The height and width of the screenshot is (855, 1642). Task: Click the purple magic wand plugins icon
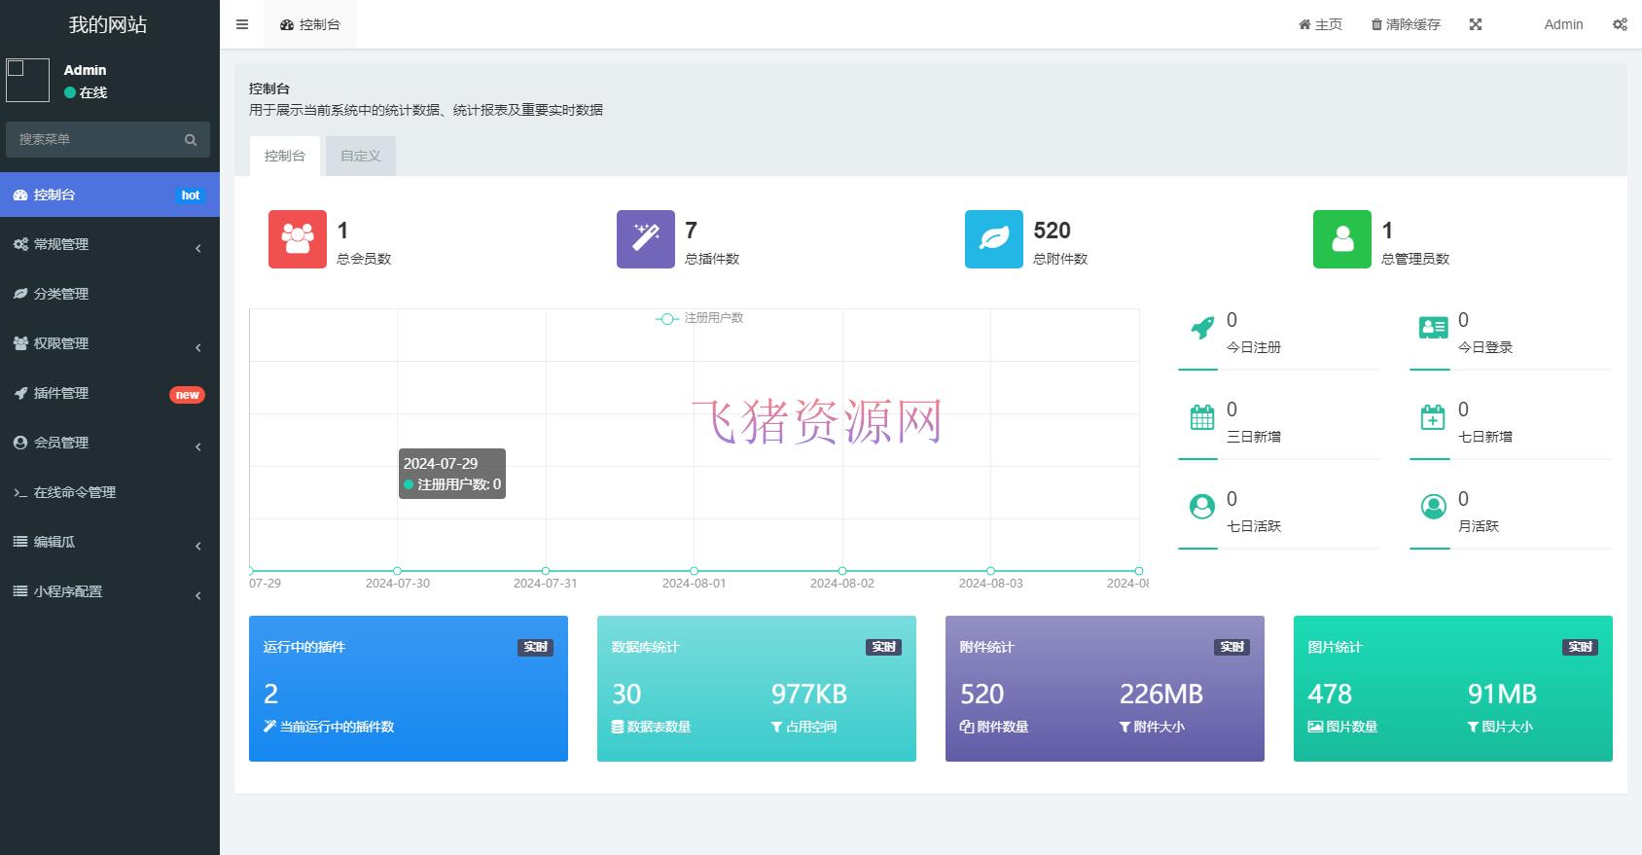(645, 239)
